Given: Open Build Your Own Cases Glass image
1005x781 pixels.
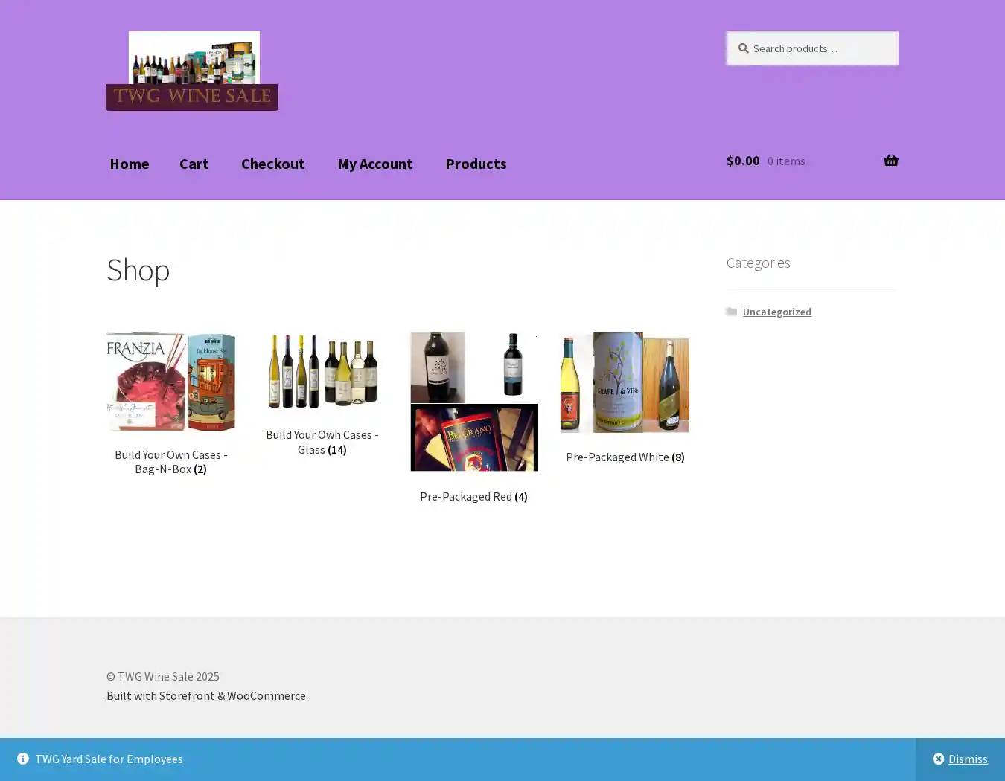Looking at the screenshot, I should click(322, 371).
